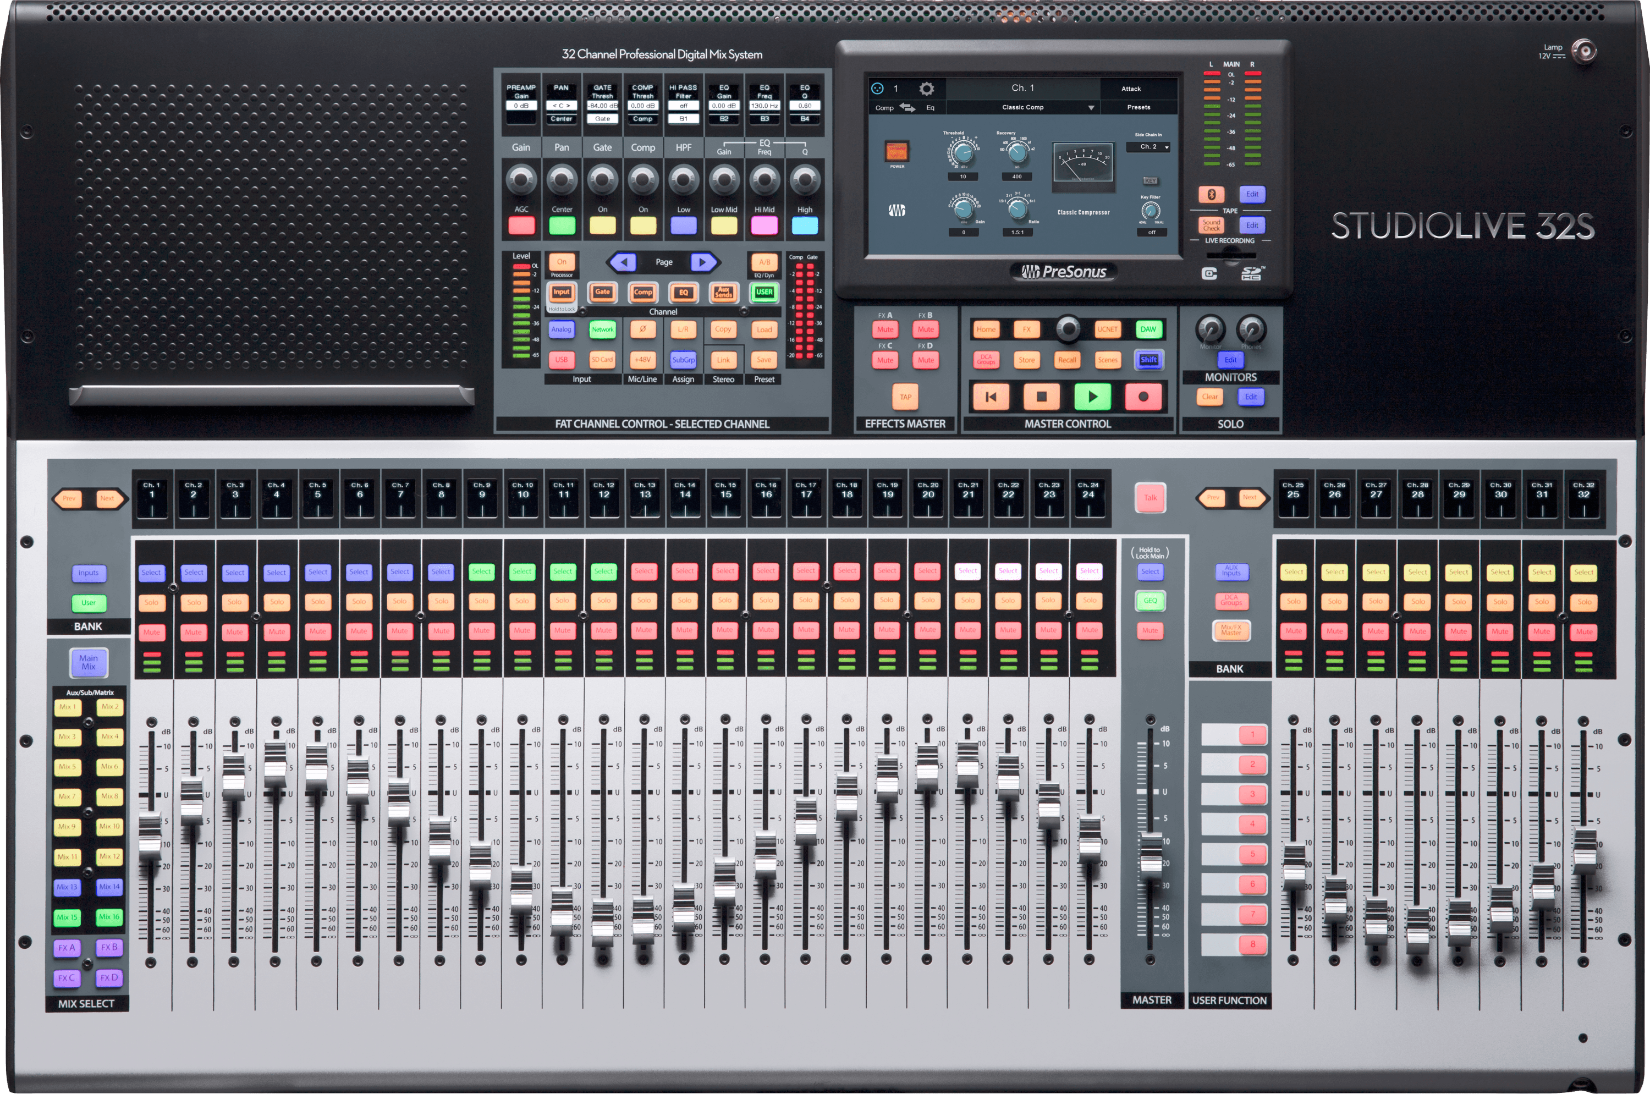Open the Presets tab on touchscreen

tap(1138, 107)
